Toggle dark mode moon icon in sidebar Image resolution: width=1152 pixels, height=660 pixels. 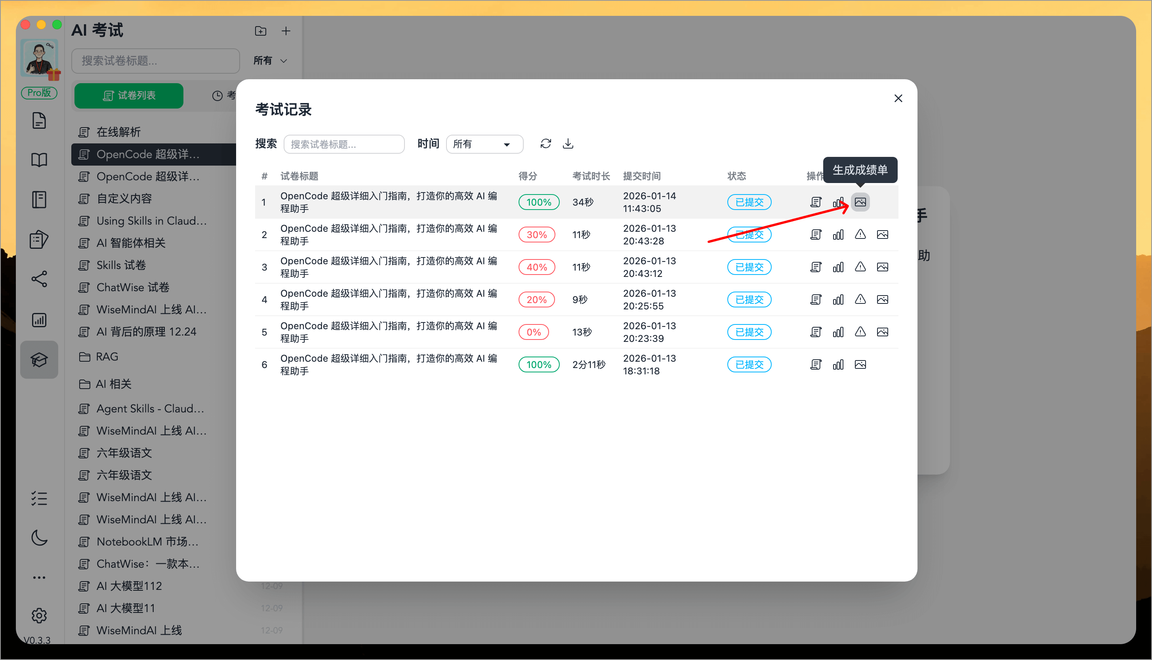pyautogui.click(x=39, y=538)
